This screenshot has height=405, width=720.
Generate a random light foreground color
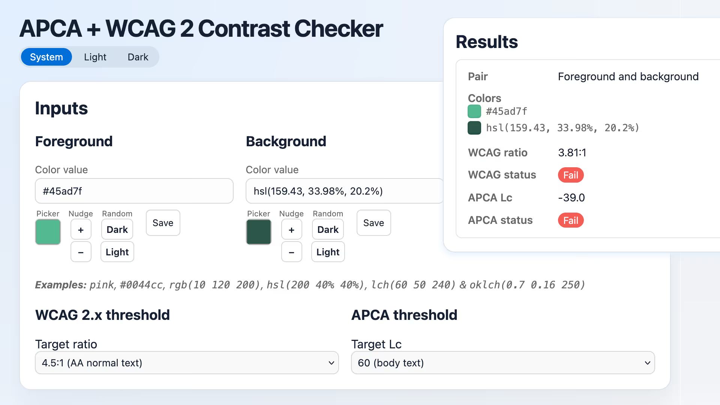[117, 252]
